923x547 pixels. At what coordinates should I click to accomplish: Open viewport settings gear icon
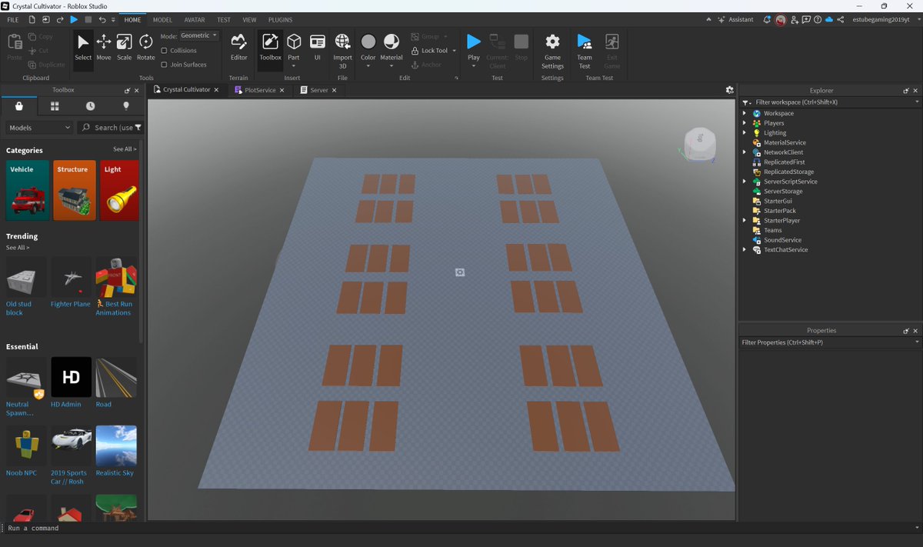(x=729, y=90)
